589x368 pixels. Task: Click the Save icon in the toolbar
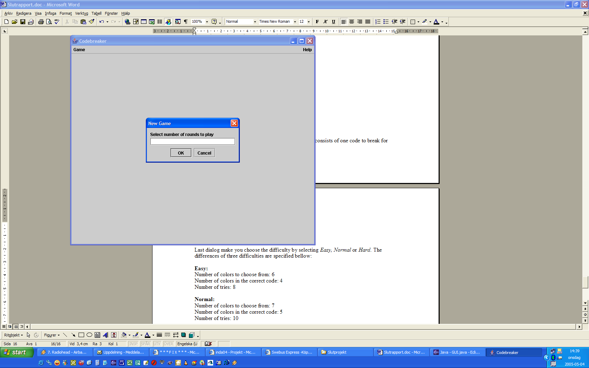tap(23, 22)
